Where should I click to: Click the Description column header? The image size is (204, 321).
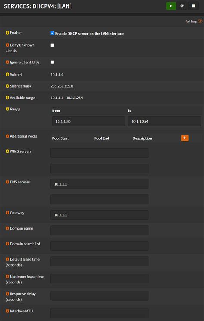142,138
